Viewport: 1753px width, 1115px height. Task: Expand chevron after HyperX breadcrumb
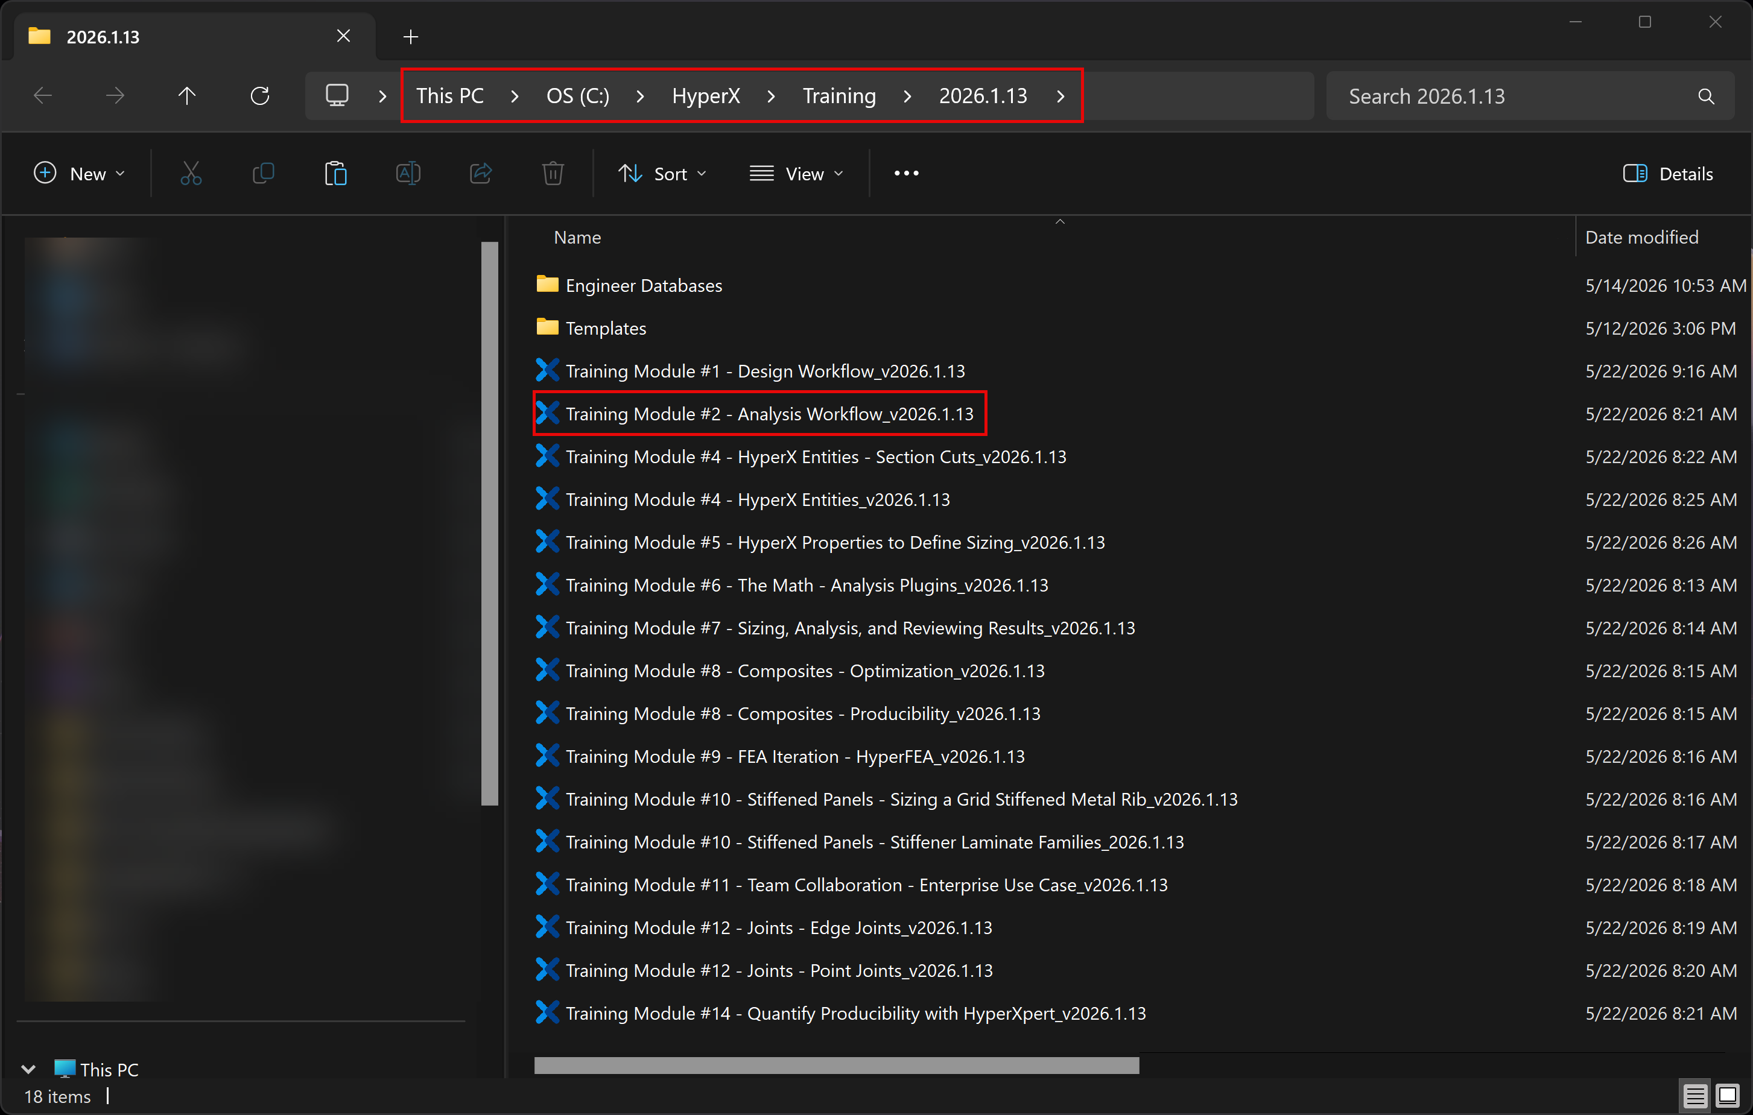(771, 96)
